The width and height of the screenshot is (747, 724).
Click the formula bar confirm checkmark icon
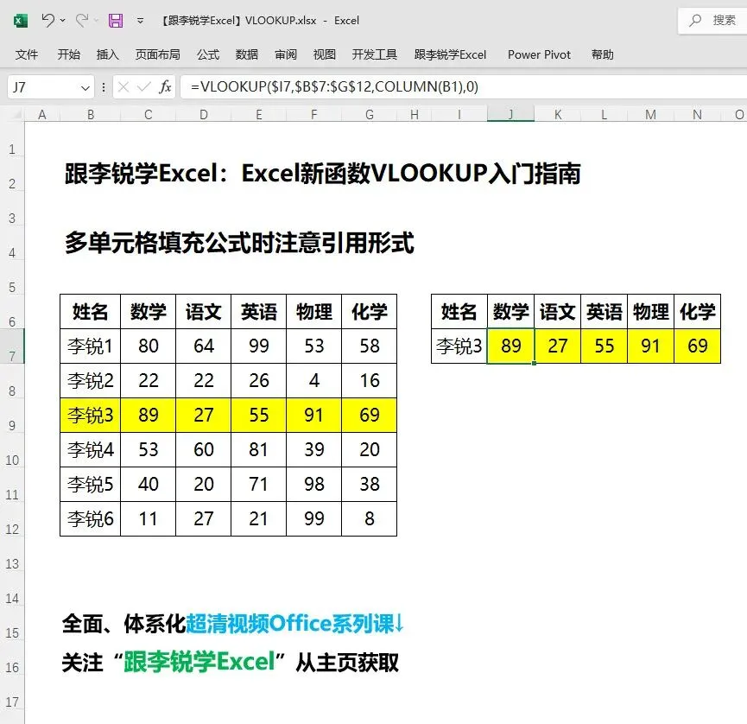pos(143,87)
